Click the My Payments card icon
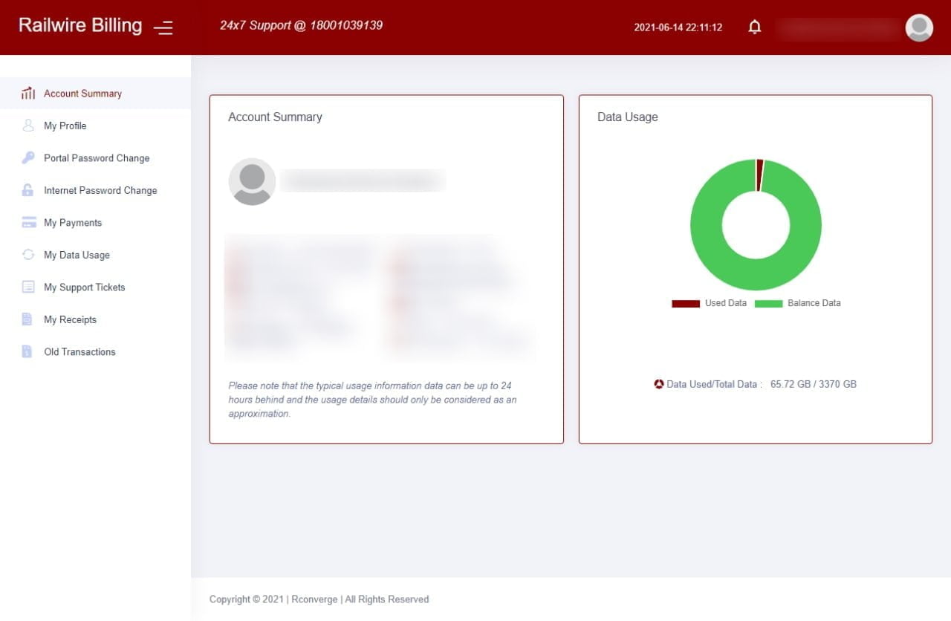The image size is (951, 621). click(29, 223)
